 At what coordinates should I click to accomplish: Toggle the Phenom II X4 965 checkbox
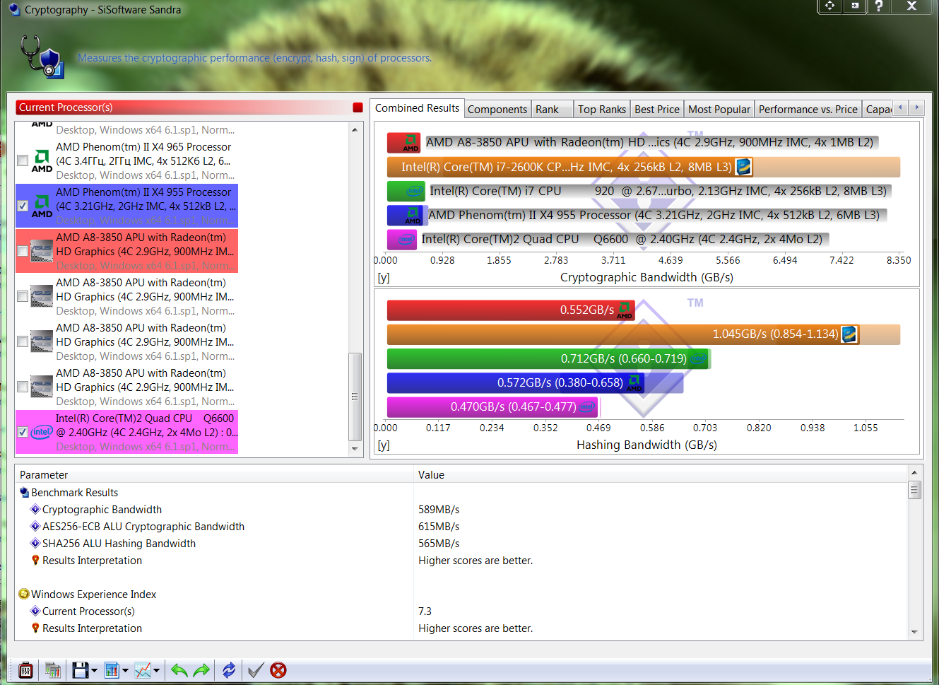tap(23, 160)
